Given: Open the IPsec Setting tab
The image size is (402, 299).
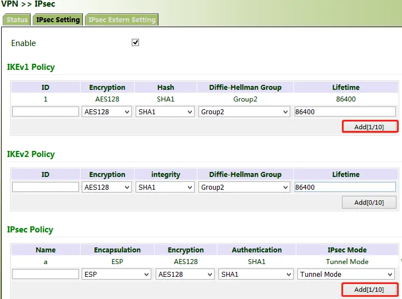Looking at the screenshot, I should [58, 20].
